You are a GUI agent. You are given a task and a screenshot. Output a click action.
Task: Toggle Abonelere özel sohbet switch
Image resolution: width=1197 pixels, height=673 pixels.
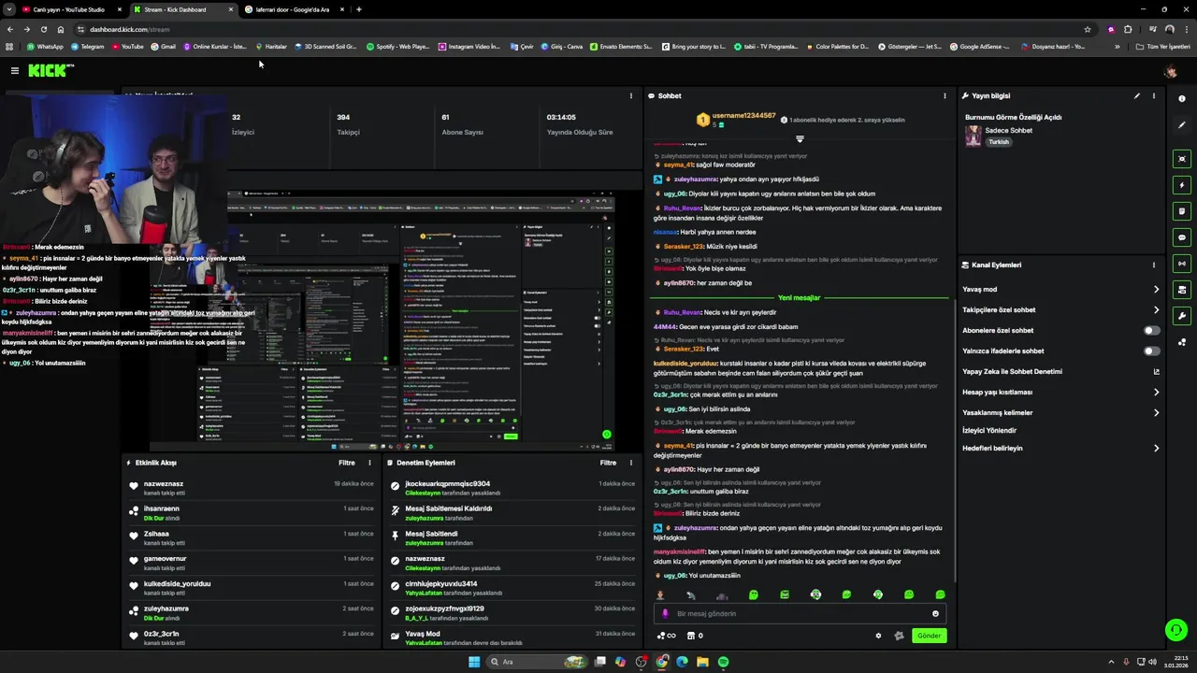tap(1152, 330)
